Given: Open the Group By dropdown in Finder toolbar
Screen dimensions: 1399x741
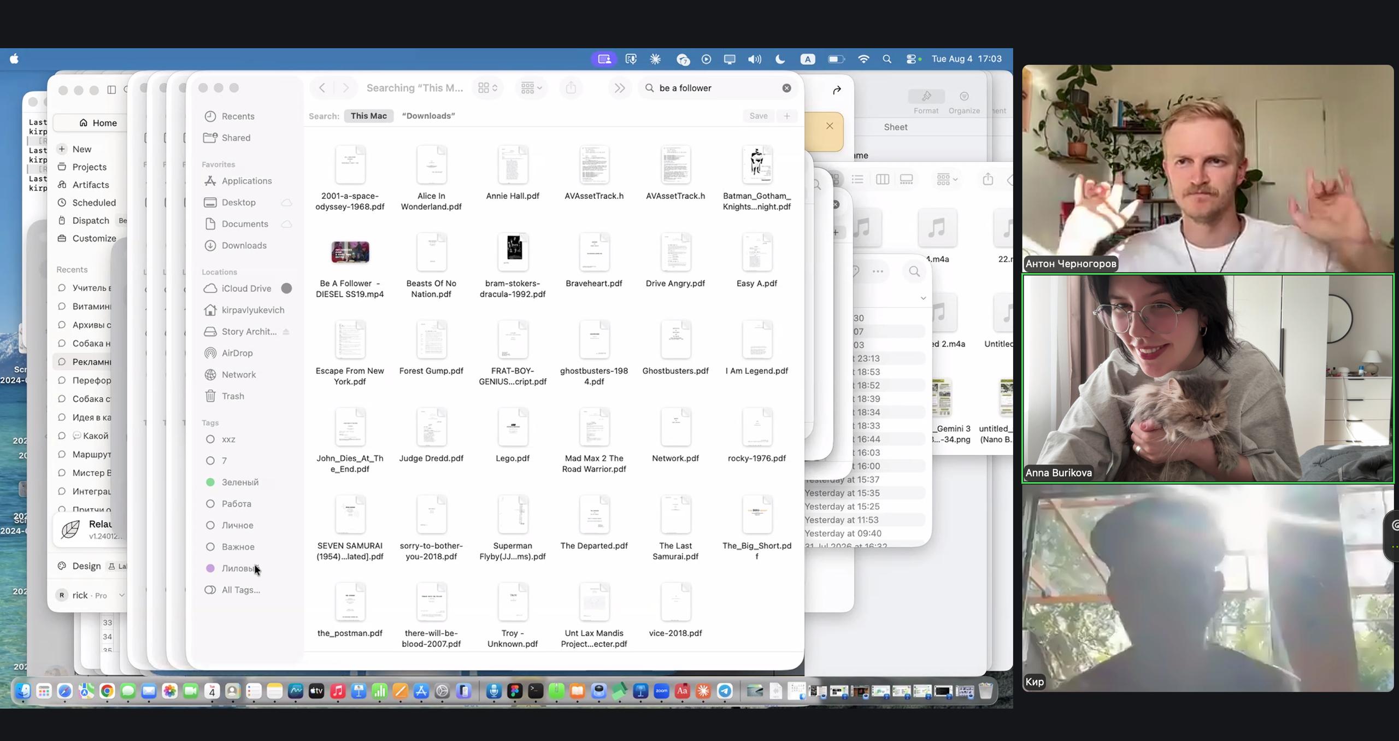Looking at the screenshot, I should (x=531, y=88).
